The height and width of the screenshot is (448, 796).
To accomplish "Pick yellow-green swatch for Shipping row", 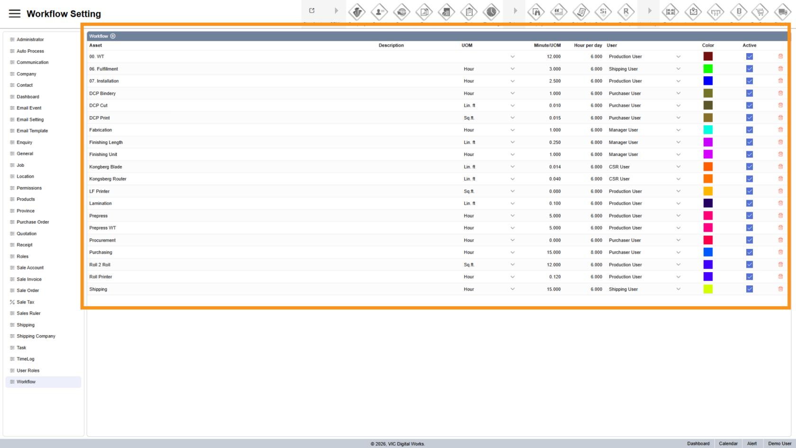I will 708,289.
